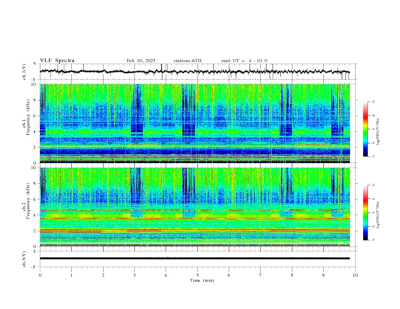Click the 'Time (min)' axis label
The height and width of the screenshot is (309, 400).
[202, 280]
